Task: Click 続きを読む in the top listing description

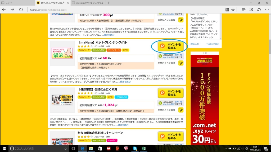Action: coord(109,35)
